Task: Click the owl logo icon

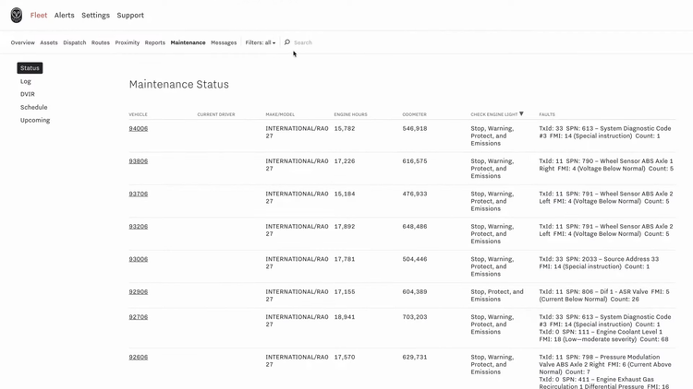Action: pos(17,16)
